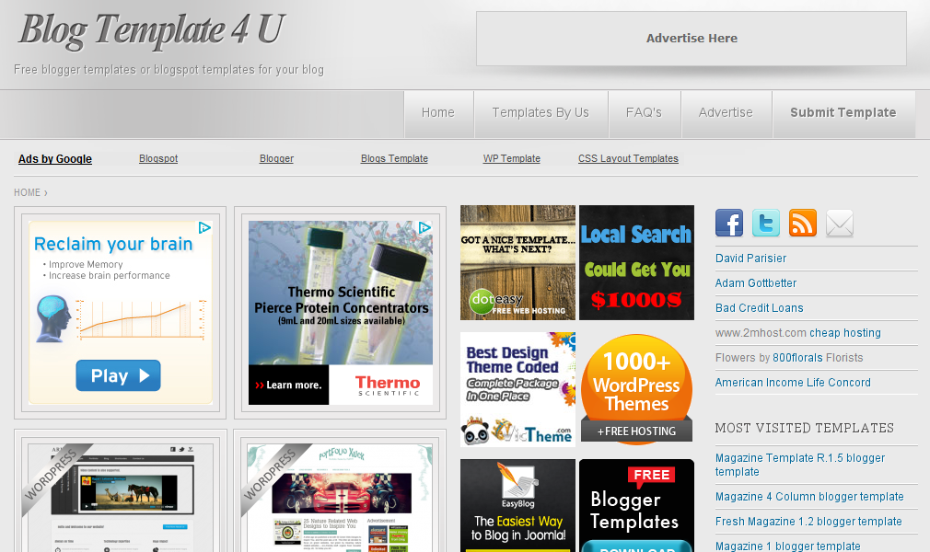Image resolution: width=930 pixels, height=552 pixels.
Task: Open American Income Life Concord link
Action: click(x=793, y=383)
